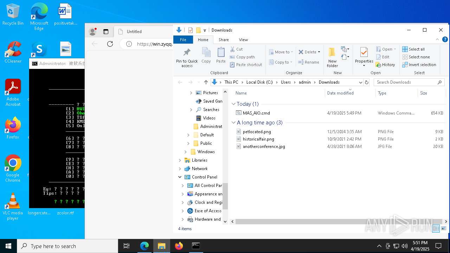Click the Edge profile avatar icon
450x253 pixels.
[93, 32]
